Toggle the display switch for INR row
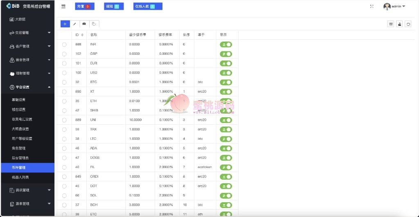419x217 pixels. pyautogui.click(x=226, y=44)
